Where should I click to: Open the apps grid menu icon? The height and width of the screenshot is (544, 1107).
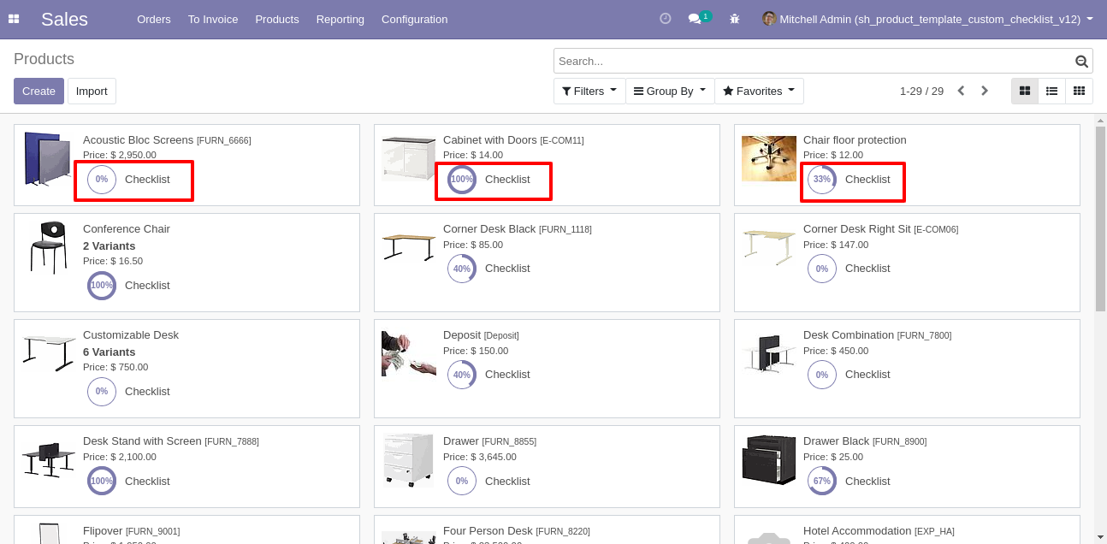[14, 19]
